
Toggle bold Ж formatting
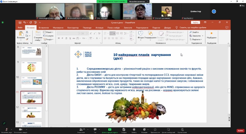[59, 38]
